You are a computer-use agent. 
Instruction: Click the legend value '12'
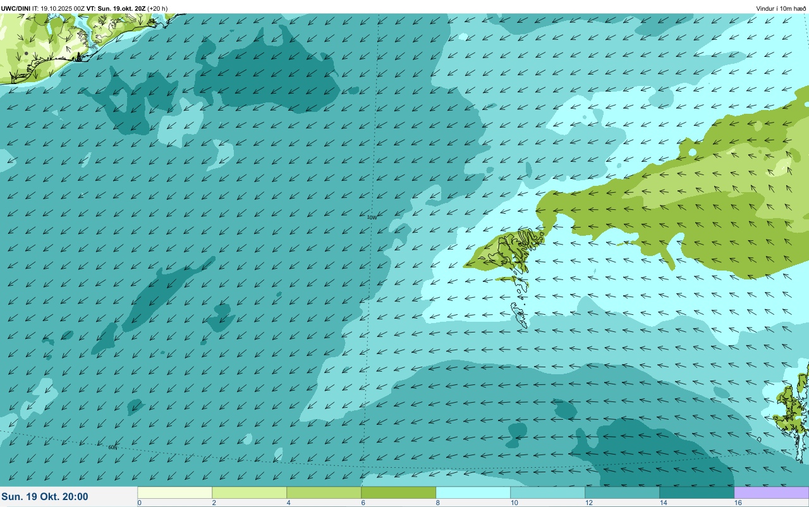[x=588, y=503]
